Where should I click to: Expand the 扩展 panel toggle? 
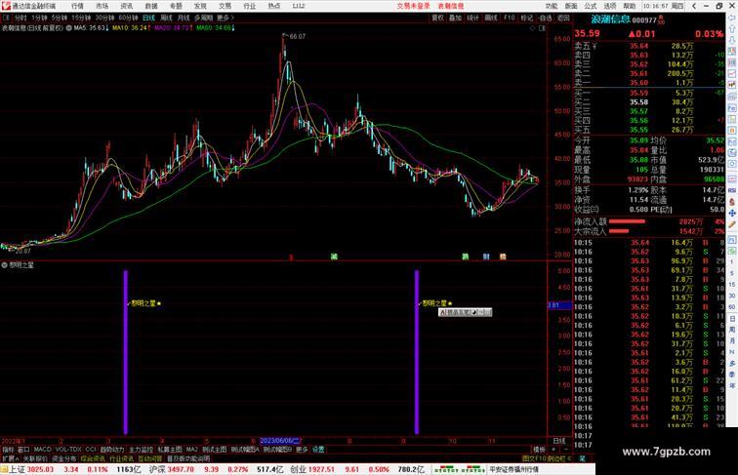pyautogui.click(x=10, y=458)
